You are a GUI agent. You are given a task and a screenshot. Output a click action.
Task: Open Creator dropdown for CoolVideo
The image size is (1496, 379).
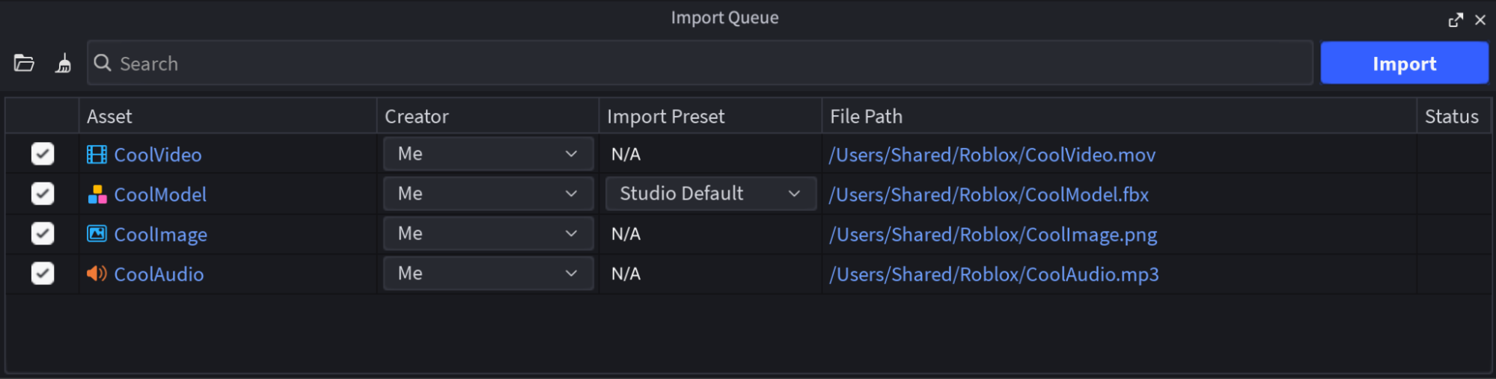pyautogui.click(x=488, y=154)
